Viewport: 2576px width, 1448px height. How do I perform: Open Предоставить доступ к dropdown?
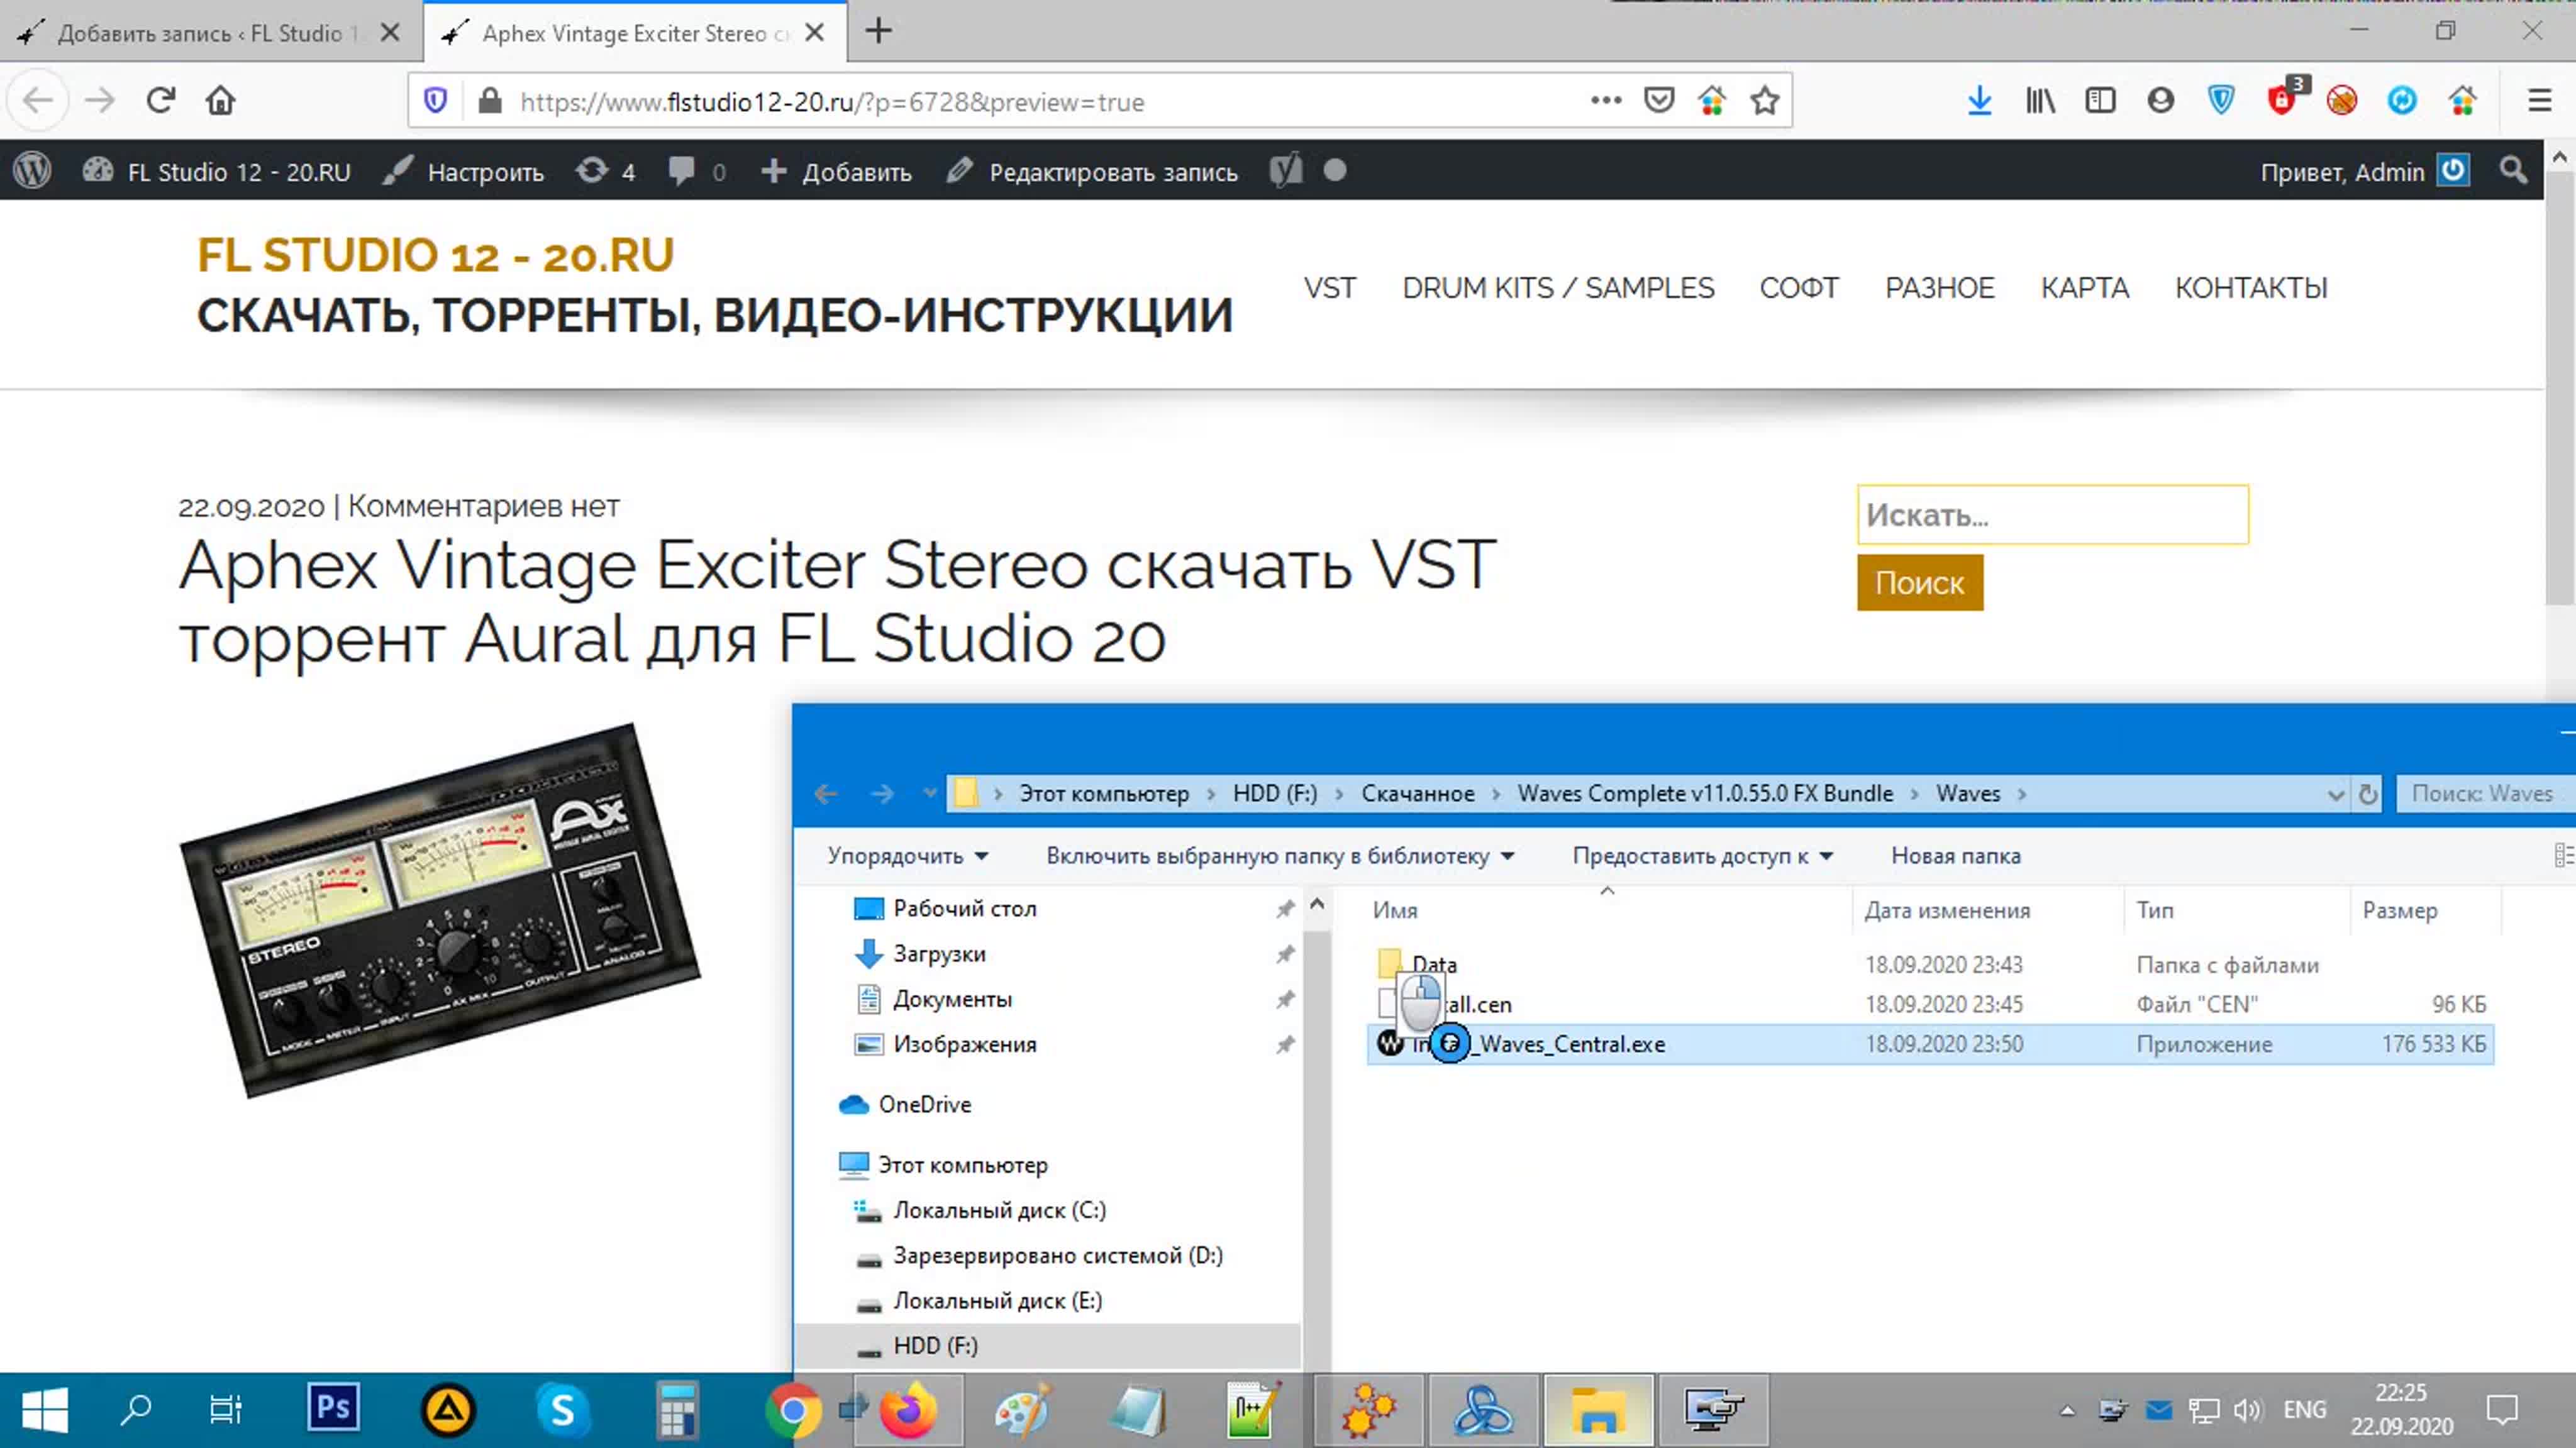coord(1702,856)
